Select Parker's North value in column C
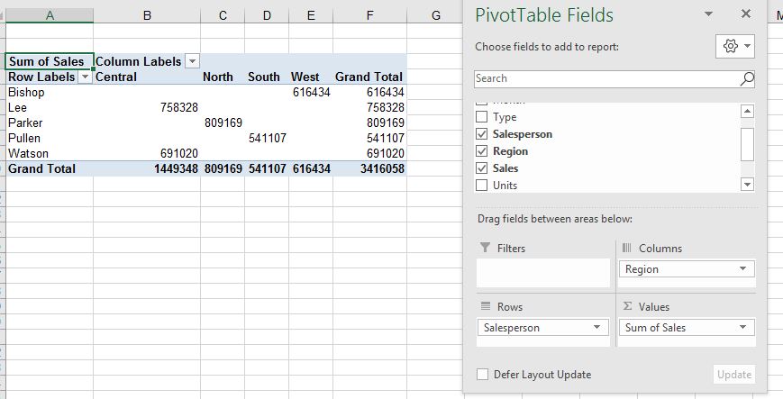The width and height of the screenshot is (783, 399). tap(223, 122)
